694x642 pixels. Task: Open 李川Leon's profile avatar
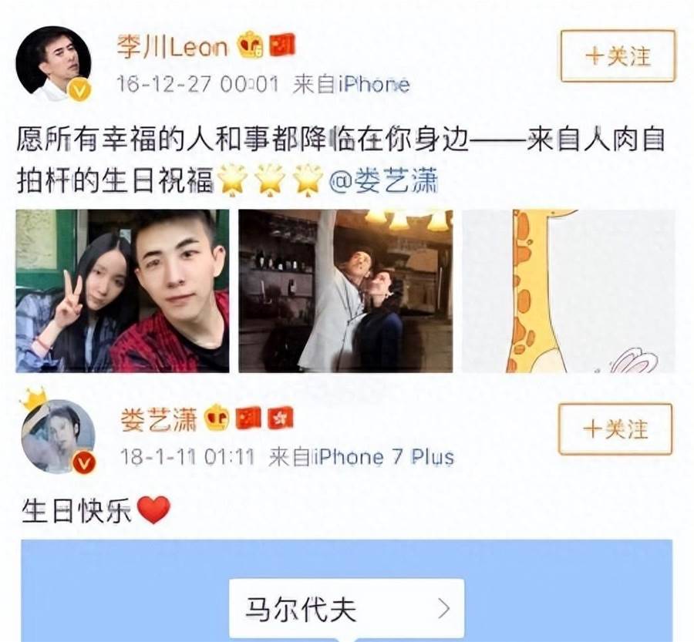click(53, 63)
